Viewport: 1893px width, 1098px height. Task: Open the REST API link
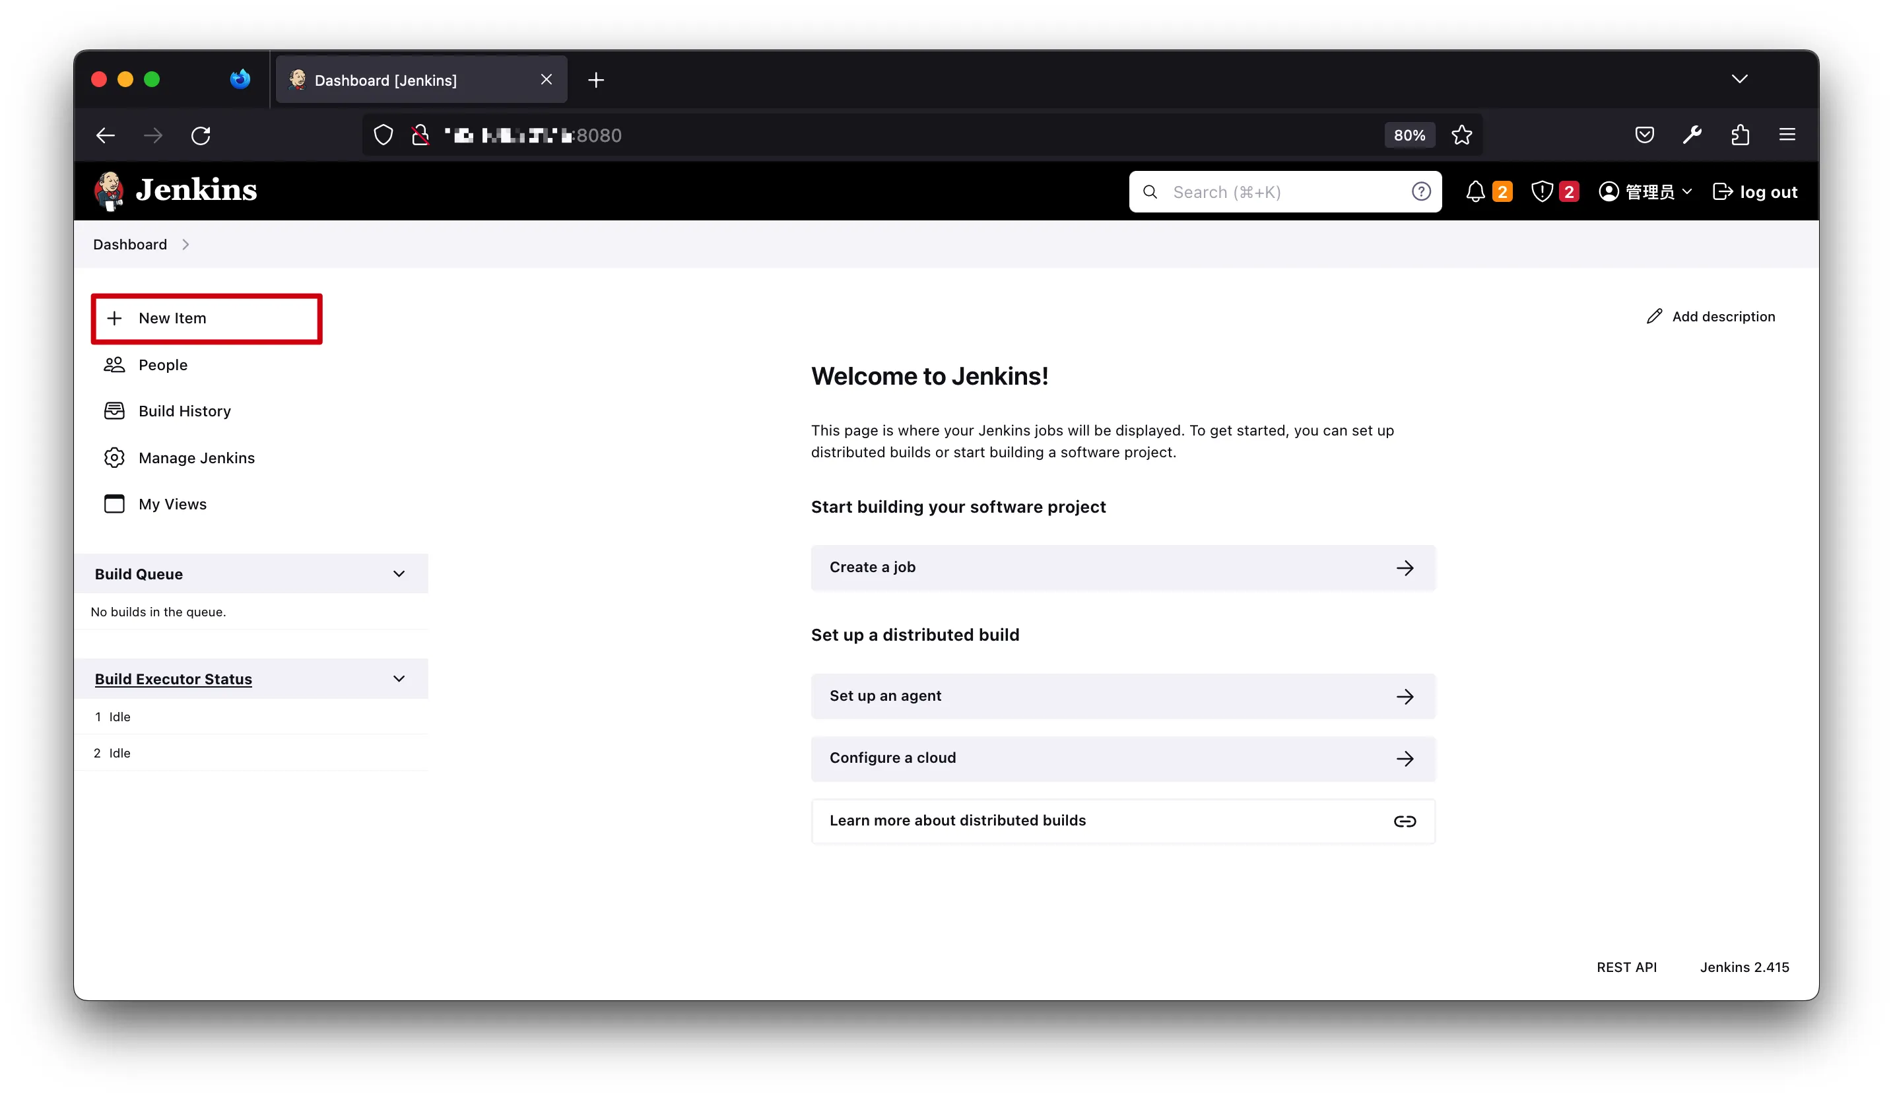pyautogui.click(x=1626, y=967)
